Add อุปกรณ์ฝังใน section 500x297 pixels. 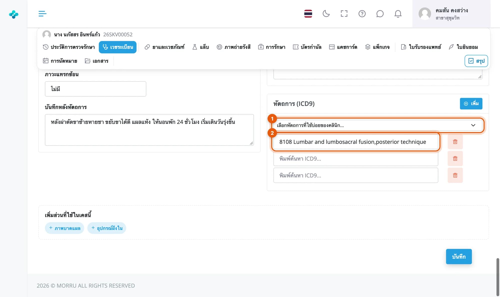tap(107, 228)
